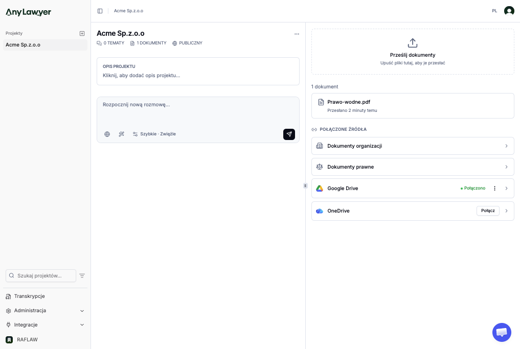Expand the Administracja menu

coord(30,311)
